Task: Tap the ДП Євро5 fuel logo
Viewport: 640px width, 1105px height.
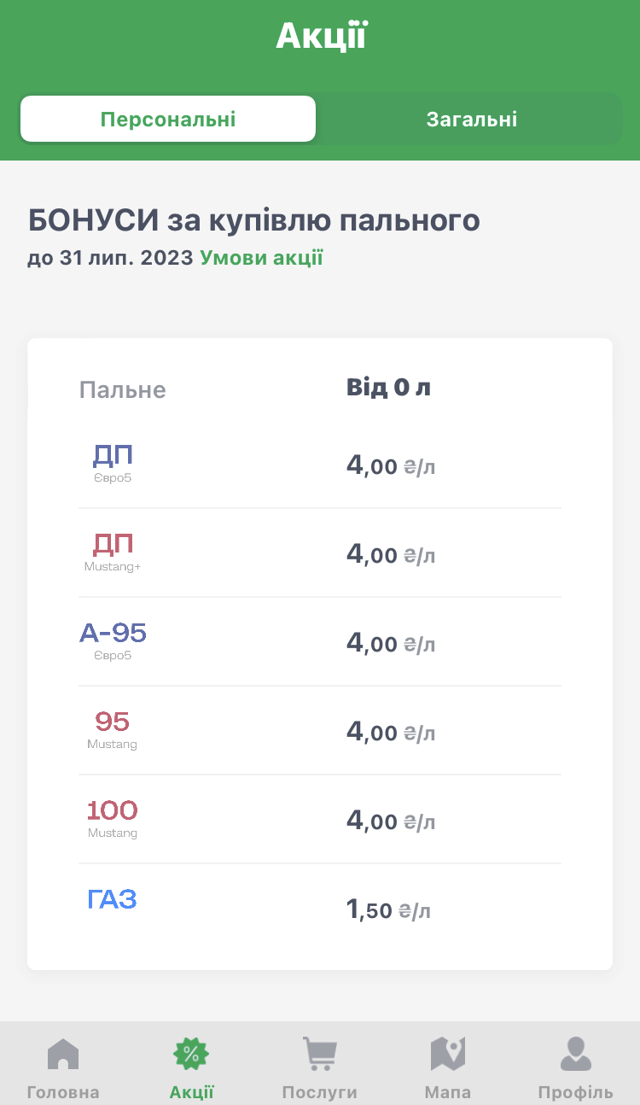Action: tap(113, 462)
